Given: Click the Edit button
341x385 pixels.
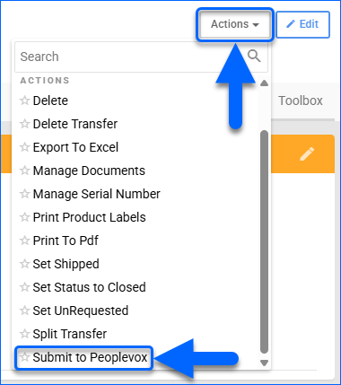Looking at the screenshot, I should (x=302, y=24).
